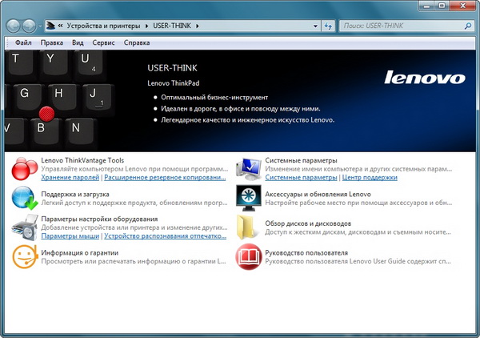
Task: Click the Расширенное резервное копирование link
Action: [x=163, y=178]
